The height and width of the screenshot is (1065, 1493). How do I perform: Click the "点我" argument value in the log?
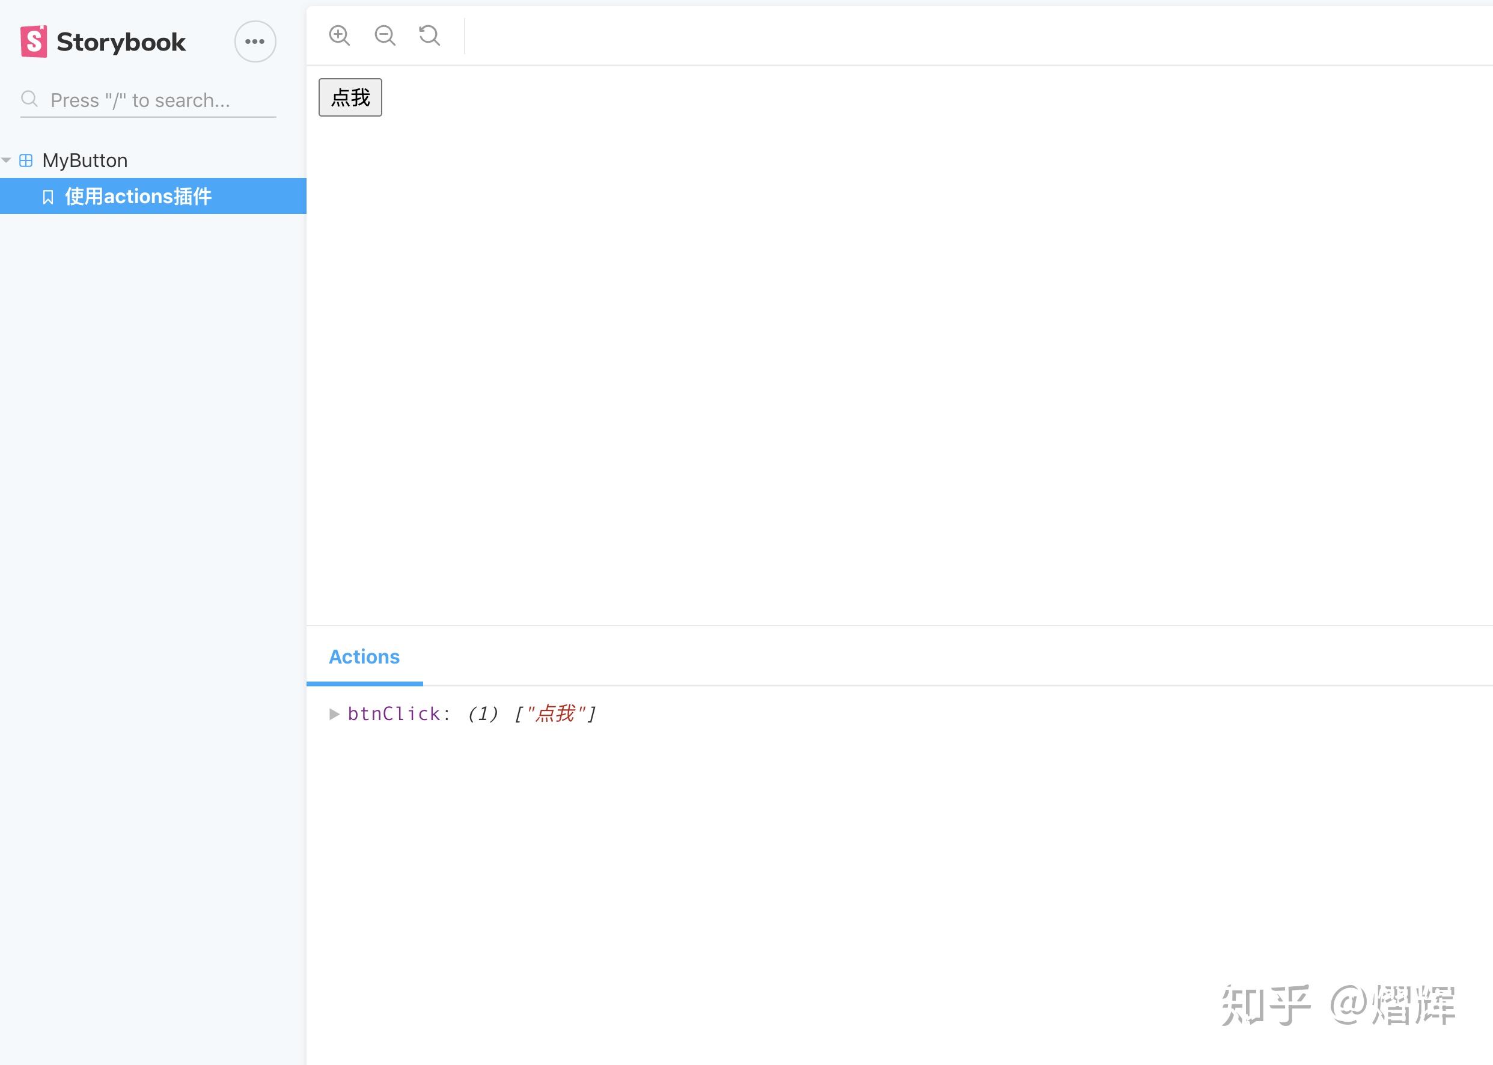tap(556, 714)
